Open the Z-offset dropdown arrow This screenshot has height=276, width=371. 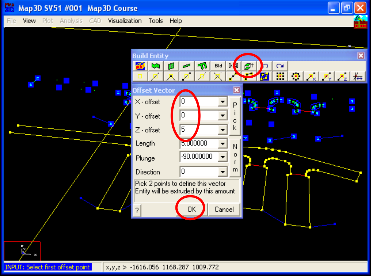[223, 130]
